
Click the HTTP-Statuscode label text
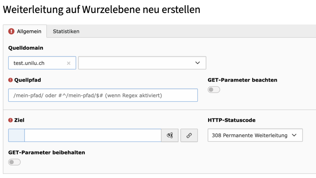232,120
